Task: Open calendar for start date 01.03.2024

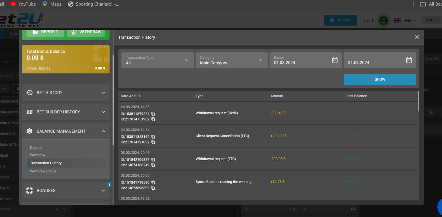Action: pyautogui.click(x=334, y=60)
